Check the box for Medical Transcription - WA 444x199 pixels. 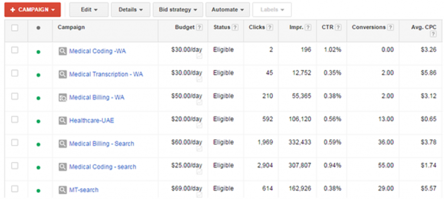tap(15, 73)
